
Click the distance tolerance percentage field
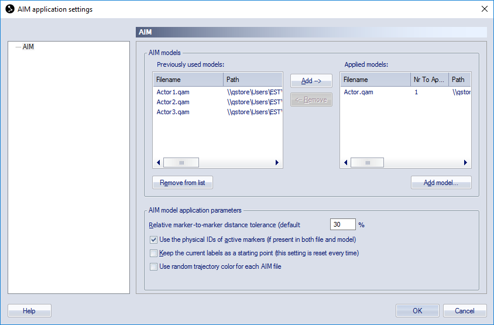coord(343,224)
